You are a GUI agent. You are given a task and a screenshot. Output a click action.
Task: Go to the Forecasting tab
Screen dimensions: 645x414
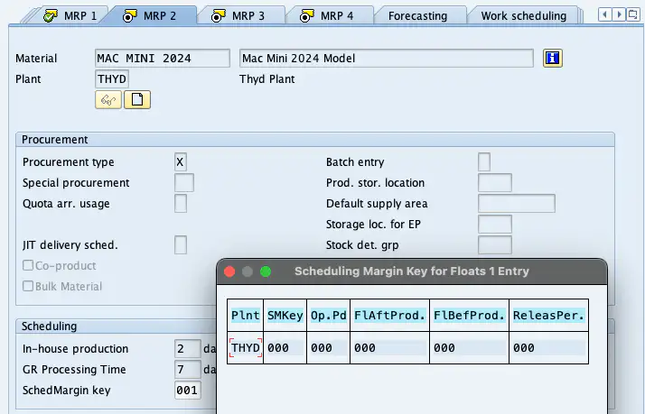pyautogui.click(x=417, y=16)
